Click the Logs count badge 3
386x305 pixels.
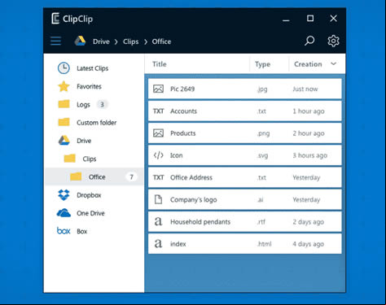click(102, 104)
